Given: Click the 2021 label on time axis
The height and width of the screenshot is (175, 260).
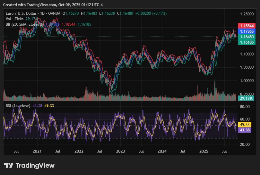Looking at the screenshot, I should pyautogui.click(x=37, y=151).
